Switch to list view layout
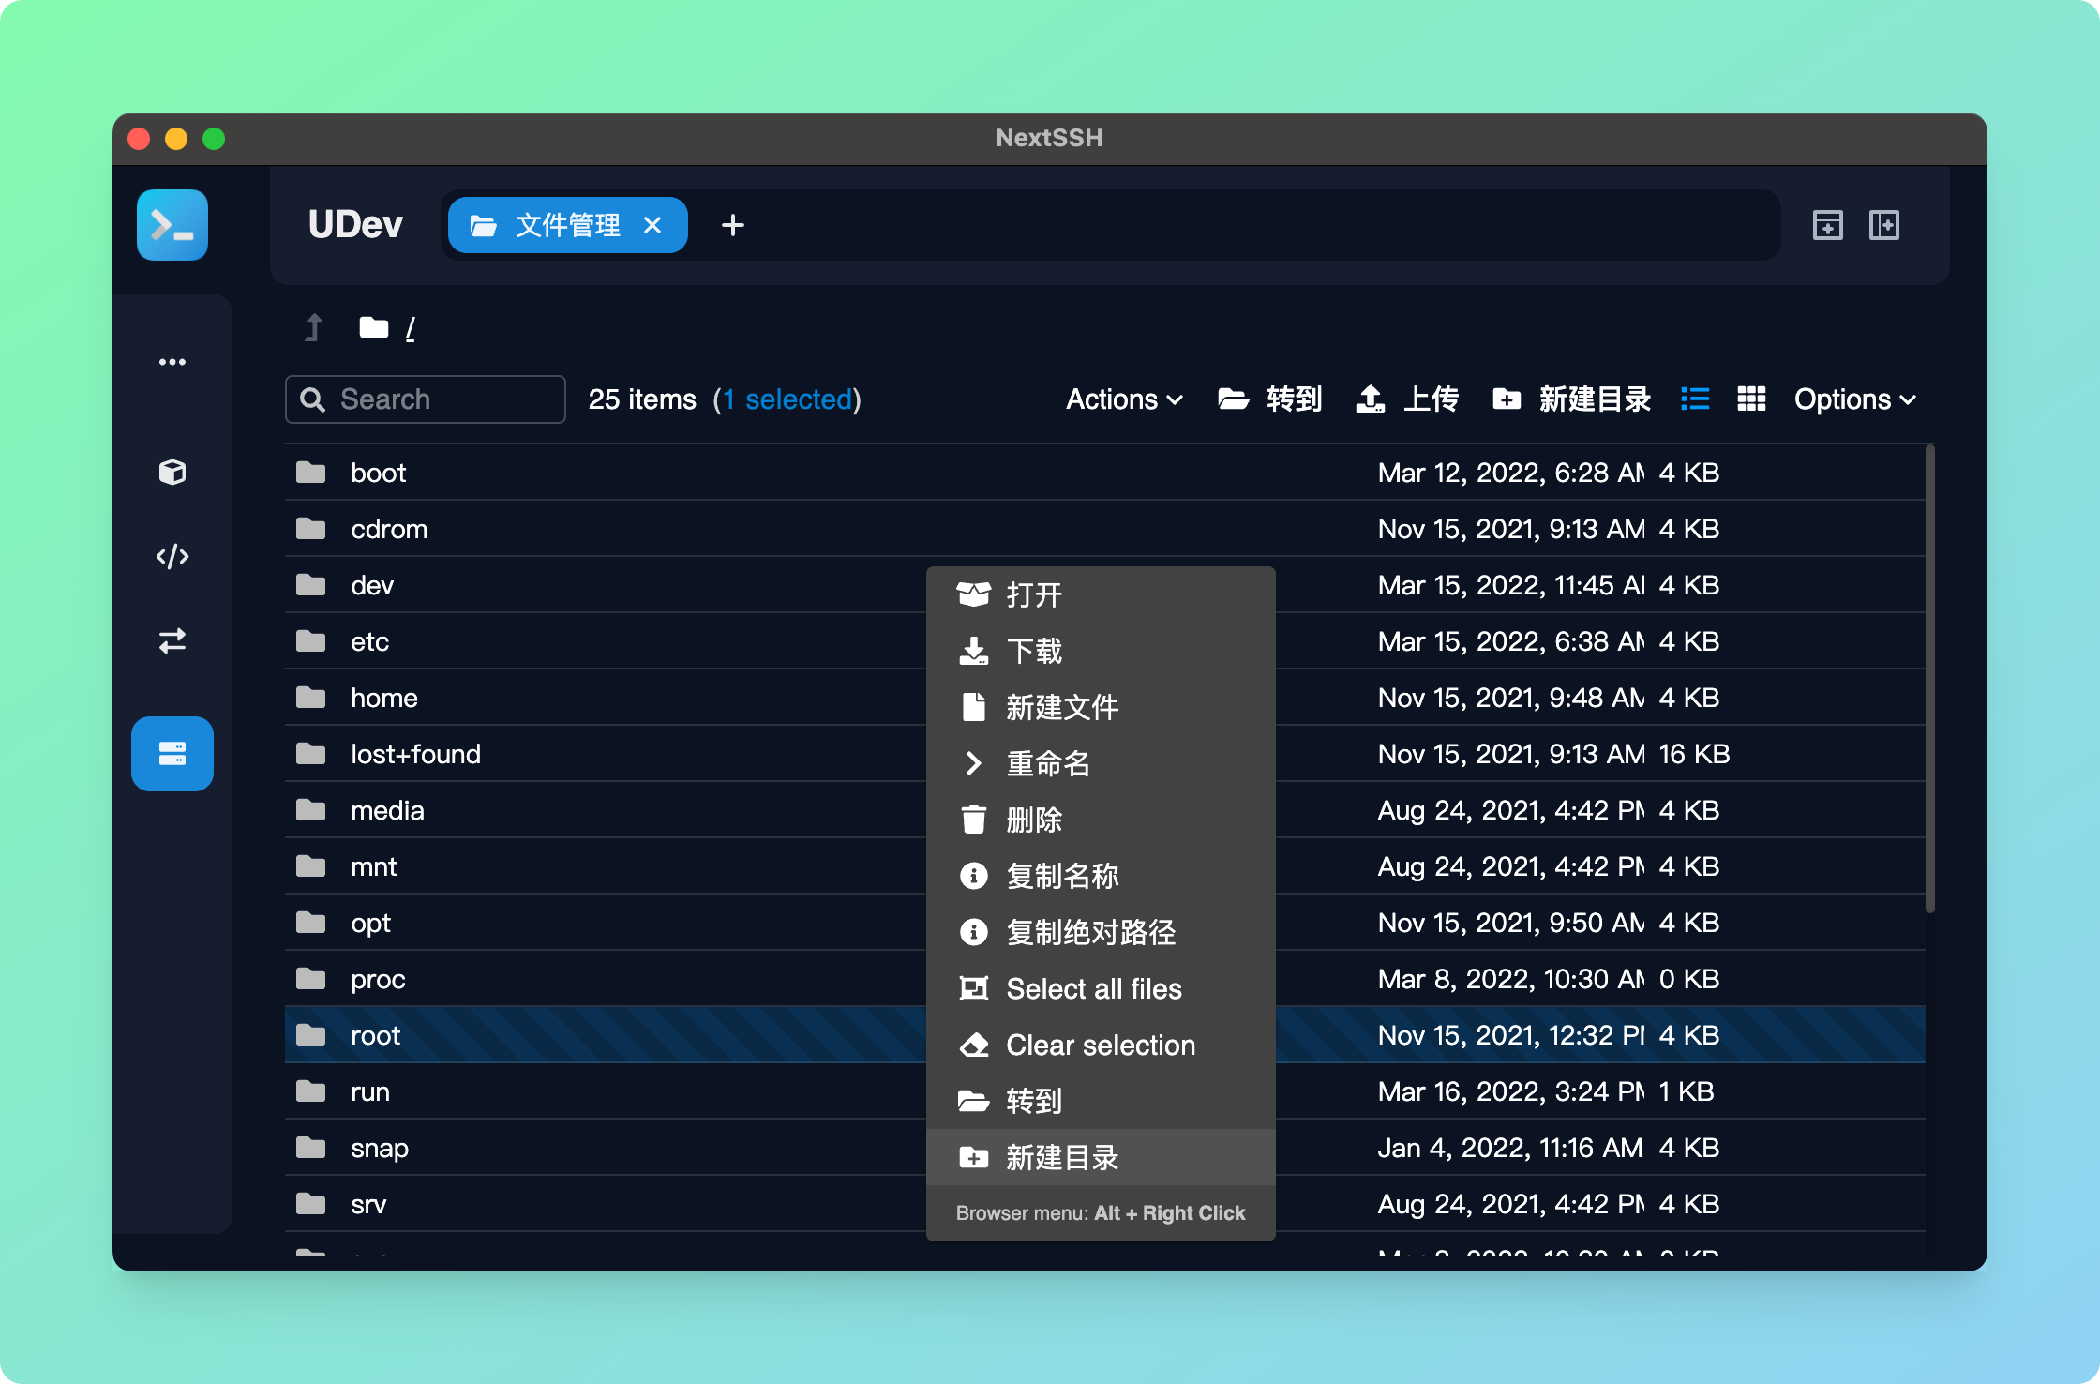Screen dimensions: 2100x1384 [x=1695, y=399]
